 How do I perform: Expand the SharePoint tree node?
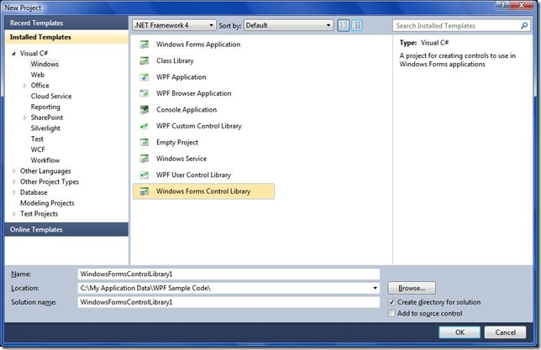(x=25, y=118)
